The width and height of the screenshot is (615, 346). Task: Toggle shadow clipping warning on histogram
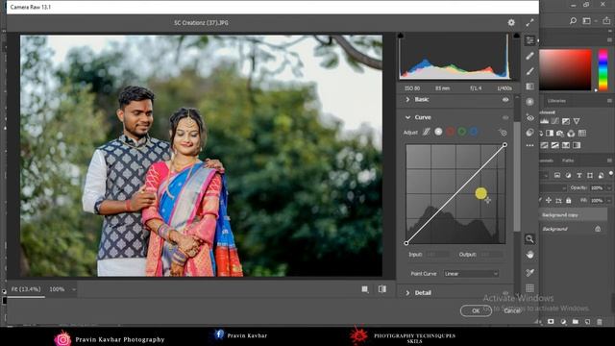point(401,37)
